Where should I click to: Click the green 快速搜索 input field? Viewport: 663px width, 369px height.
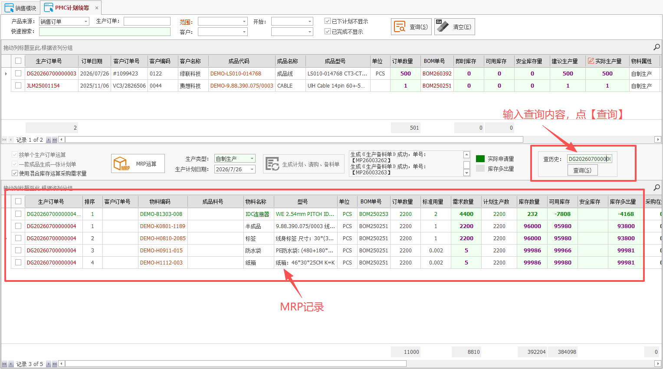[x=105, y=32]
